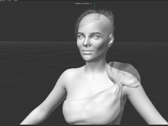Select the cloth bow on the shoulder

124,75
